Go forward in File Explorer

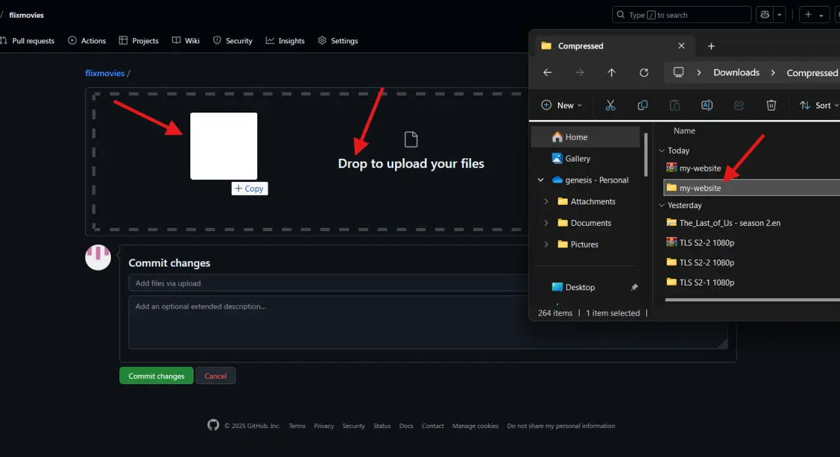[579, 72]
